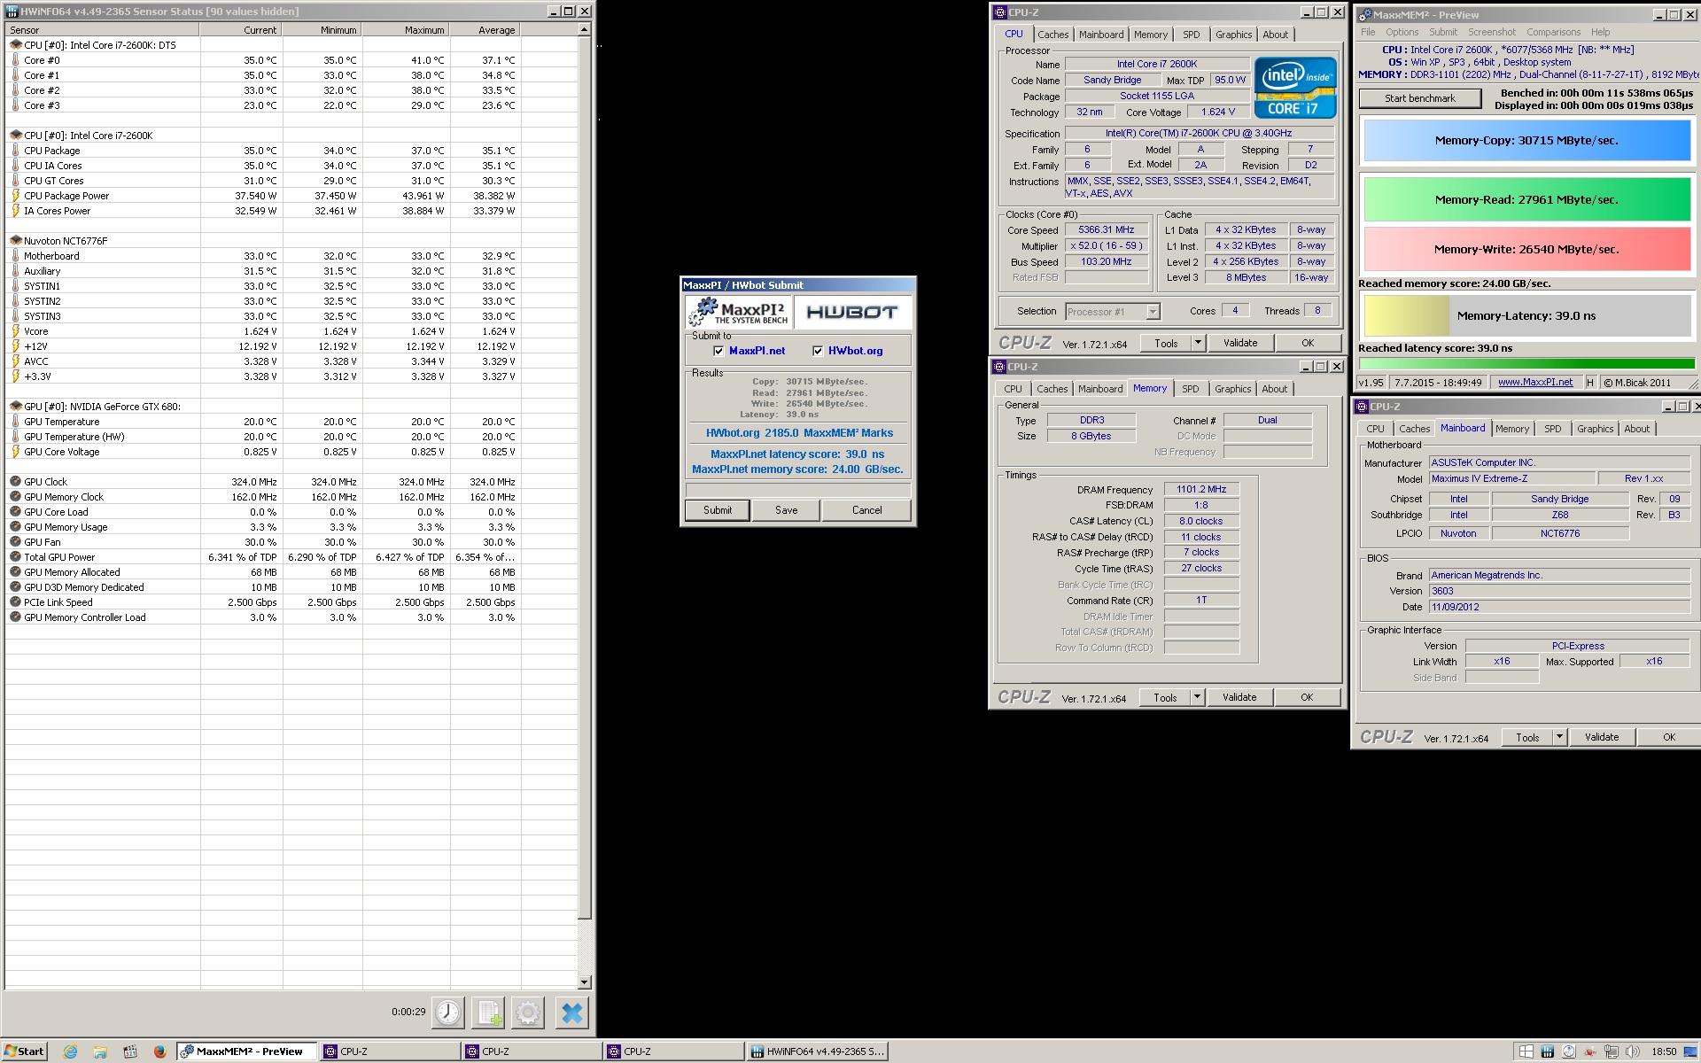Click Validate in the top CPU-Z window

point(1239,343)
